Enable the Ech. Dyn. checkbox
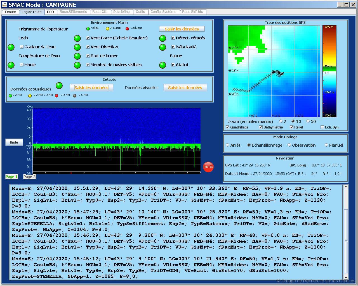 coord(322,127)
